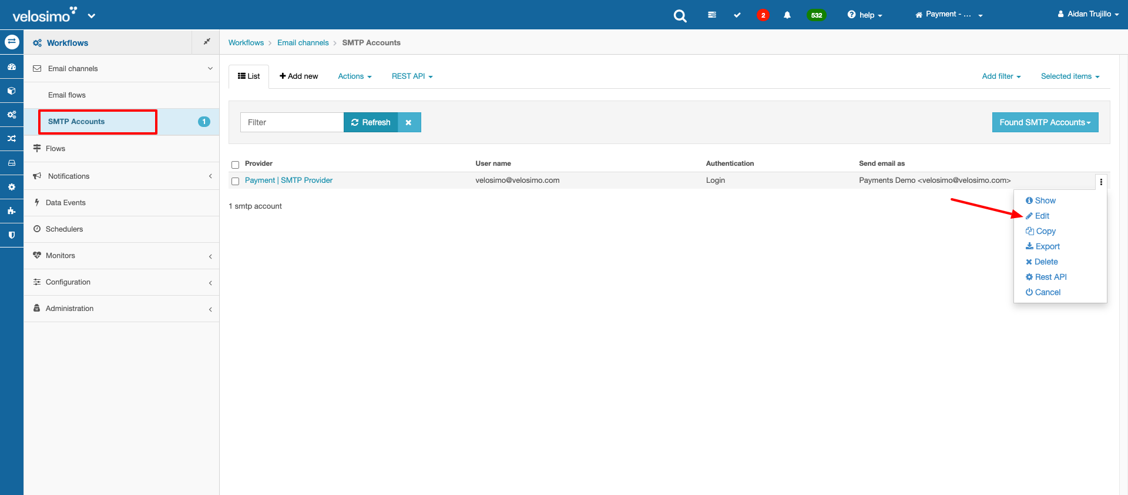The height and width of the screenshot is (495, 1128).
Task: Open the red badge showing 2
Action: (x=763, y=15)
